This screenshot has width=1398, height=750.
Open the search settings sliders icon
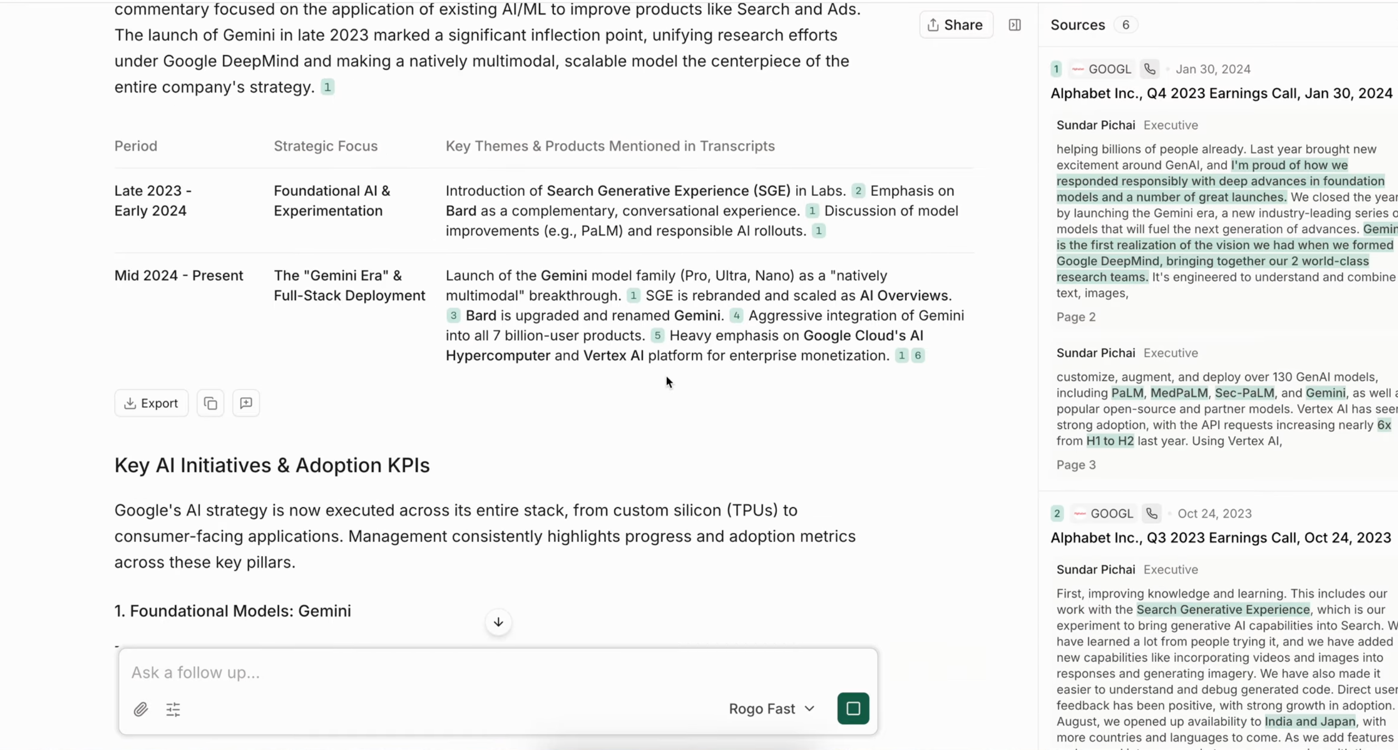point(173,709)
